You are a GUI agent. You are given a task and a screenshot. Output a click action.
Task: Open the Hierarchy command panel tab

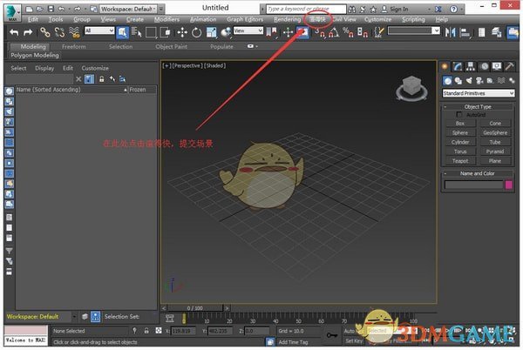pos(471,66)
